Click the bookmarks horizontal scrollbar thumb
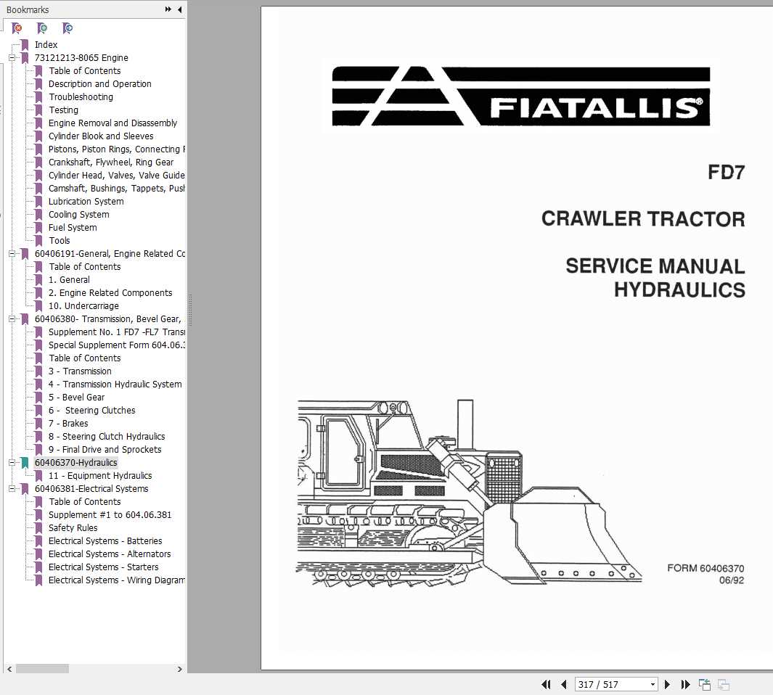 click(42, 669)
